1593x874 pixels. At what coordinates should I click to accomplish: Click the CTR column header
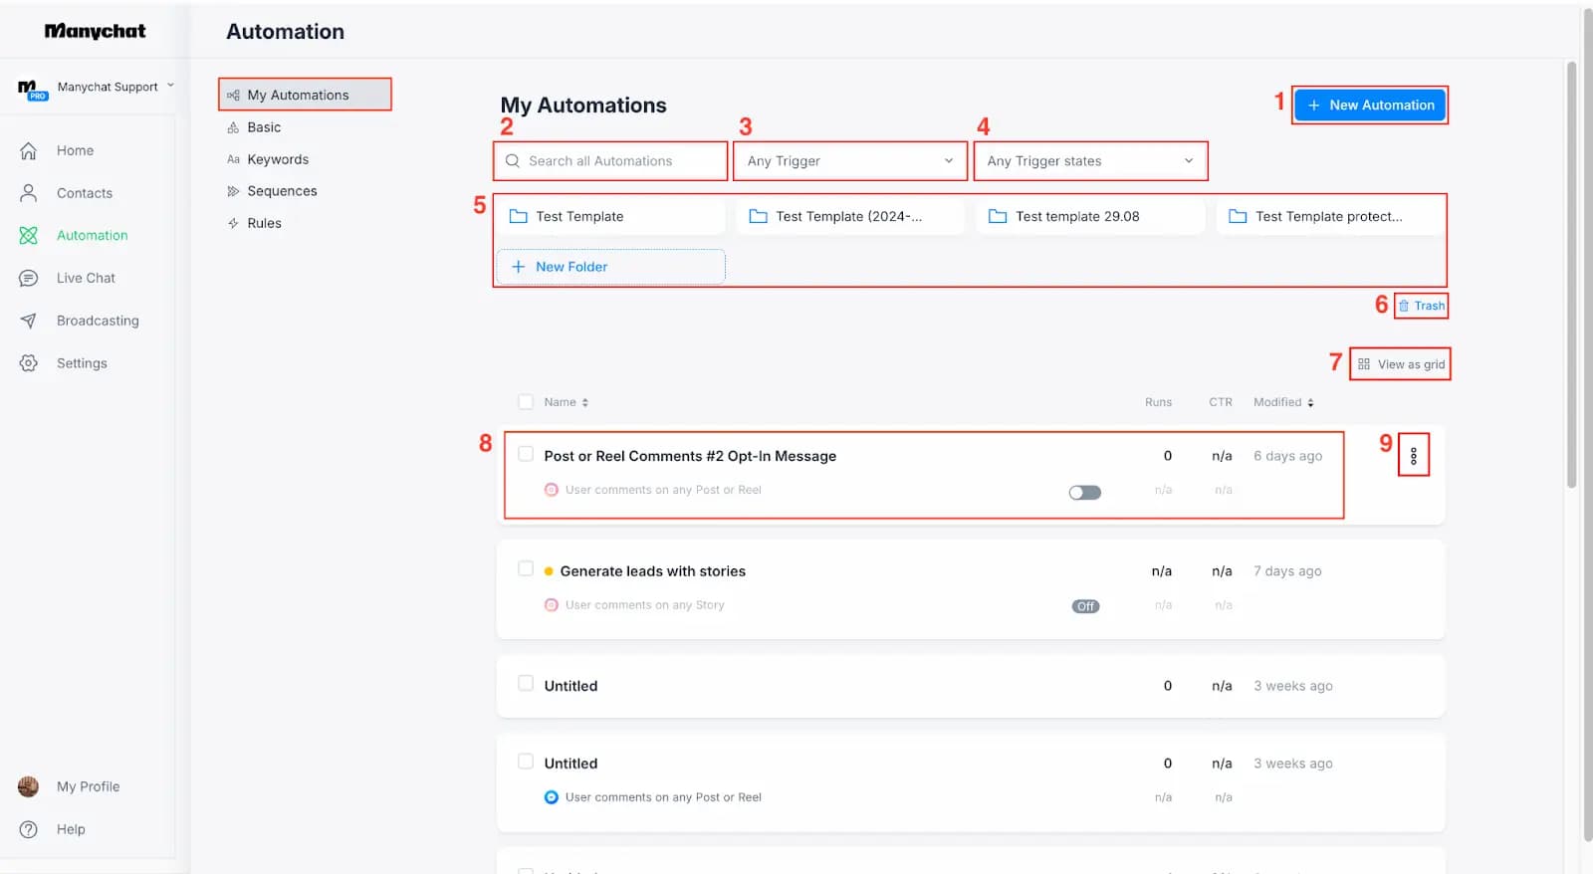pyautogui.click(x=1221, y=402)
